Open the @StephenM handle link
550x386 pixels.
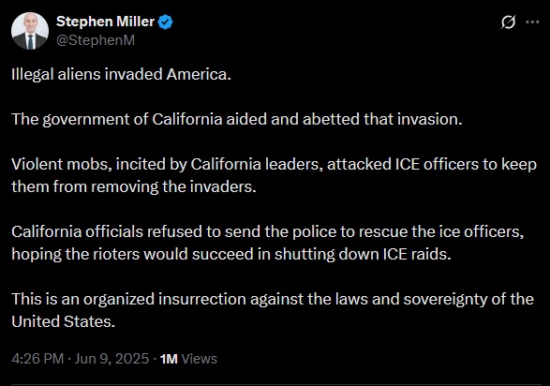pyautogui.click(x=96, y=40)
